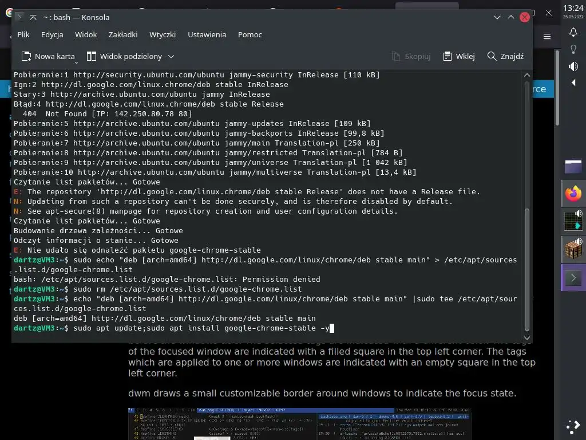Click the browser page scrollbar behind Konsola
This screenshot has height=440, width=586.
click(x=557, y=88)
